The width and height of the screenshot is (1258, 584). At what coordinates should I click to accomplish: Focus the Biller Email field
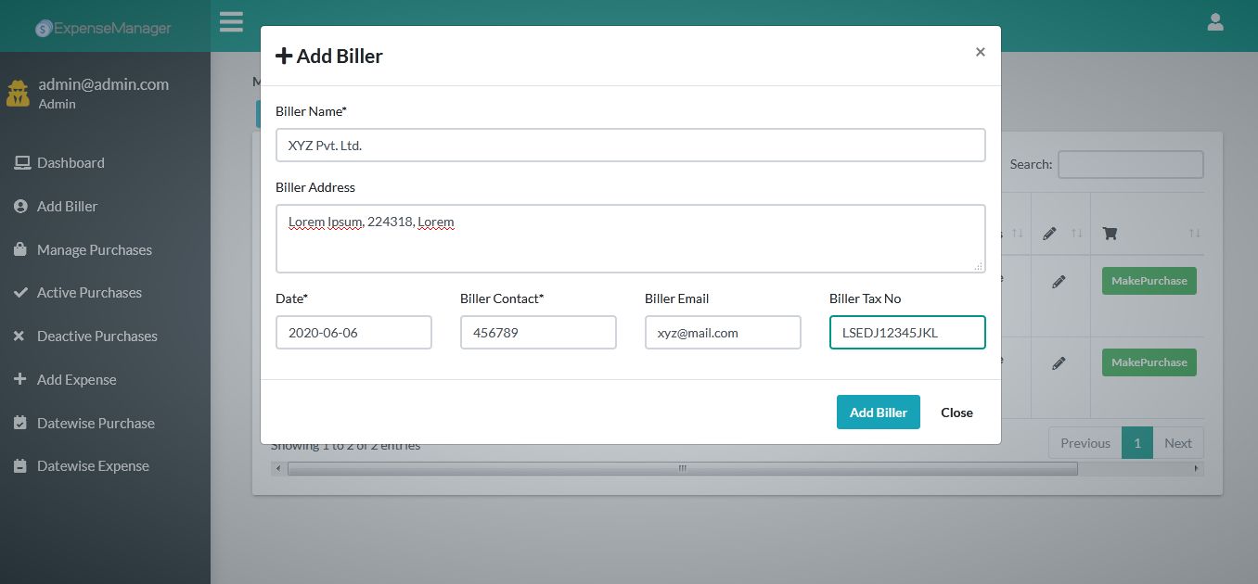point(723,332)
